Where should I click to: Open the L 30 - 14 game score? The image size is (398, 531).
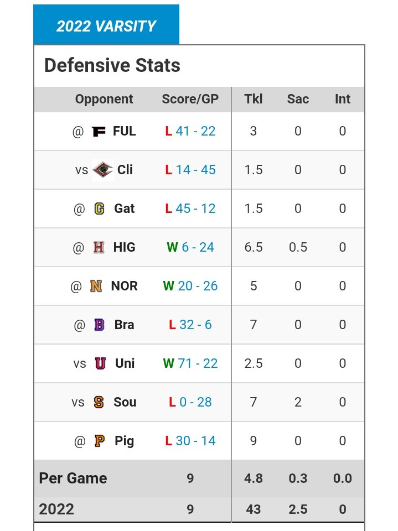tap(190, 441)
